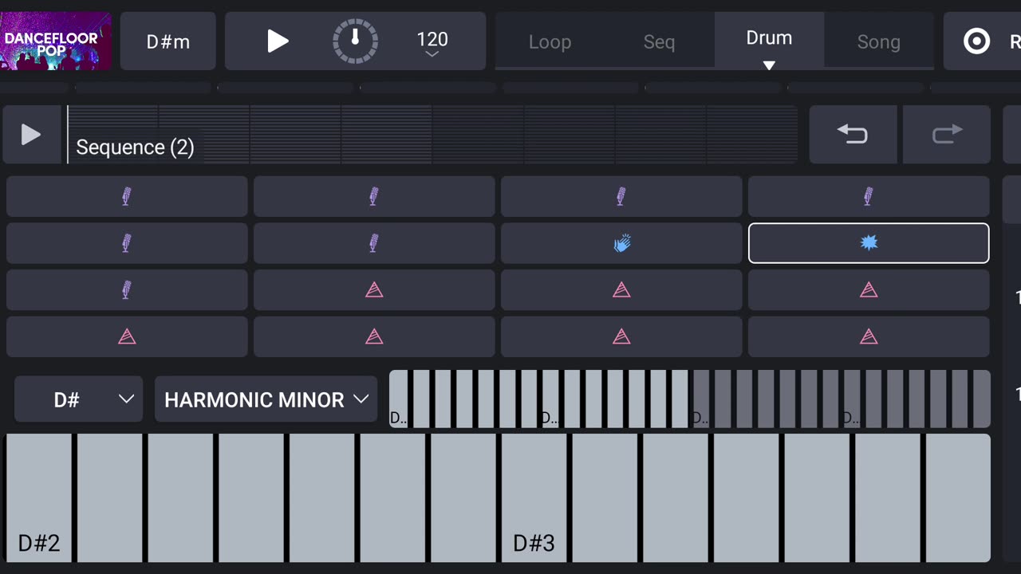Start playback with main play button
The width and height of the screenshot is (1021, 574).
click(277, 41)
